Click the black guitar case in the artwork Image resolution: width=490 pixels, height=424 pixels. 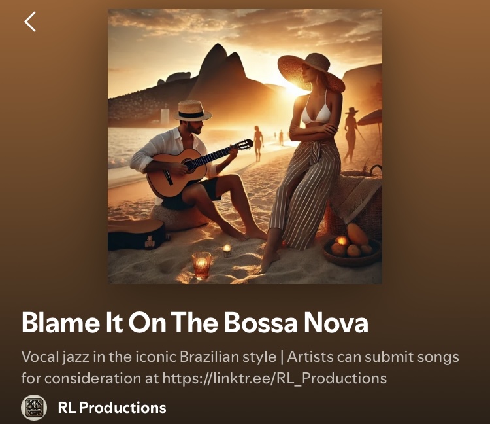pyautogui.click(x=137, y=234)
